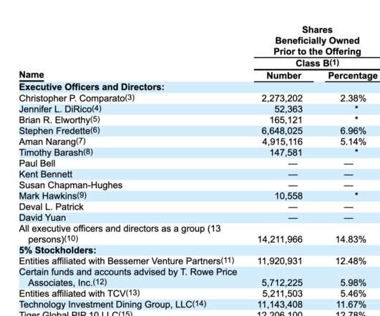380x316 pixels.
Task: Click 'Executive Officers and Directors:' heading
Action: point(92,87)
